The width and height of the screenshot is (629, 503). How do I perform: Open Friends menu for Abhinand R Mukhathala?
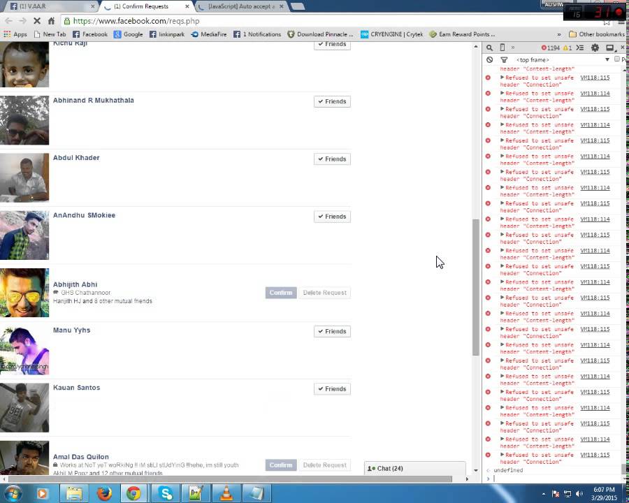pyautogui.click(x=332, y=101)
